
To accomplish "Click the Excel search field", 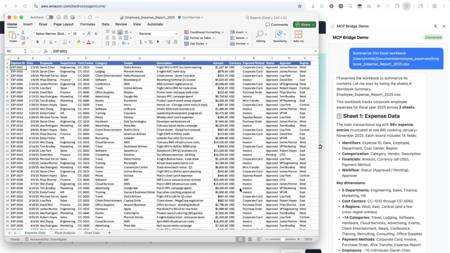I will pyautogui.click(x=266, y=18).
